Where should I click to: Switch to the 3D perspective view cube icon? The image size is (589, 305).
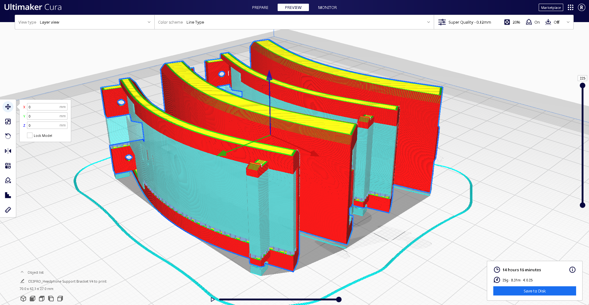23,299
